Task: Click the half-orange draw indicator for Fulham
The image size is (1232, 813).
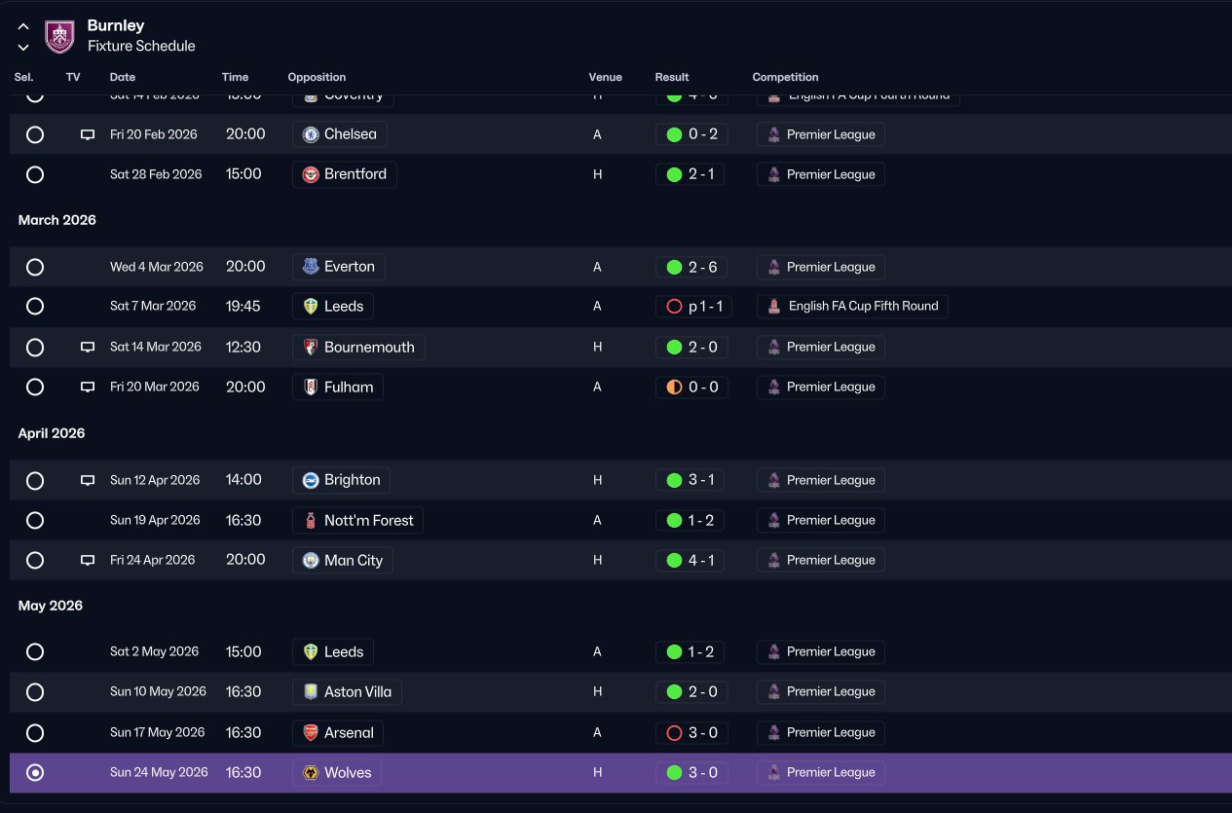Action: click(674, 387)
